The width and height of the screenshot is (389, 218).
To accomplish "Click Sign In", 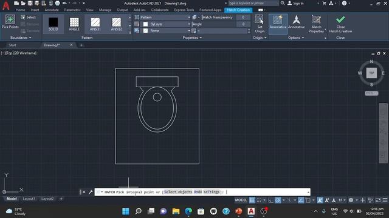I will [295, 3].
